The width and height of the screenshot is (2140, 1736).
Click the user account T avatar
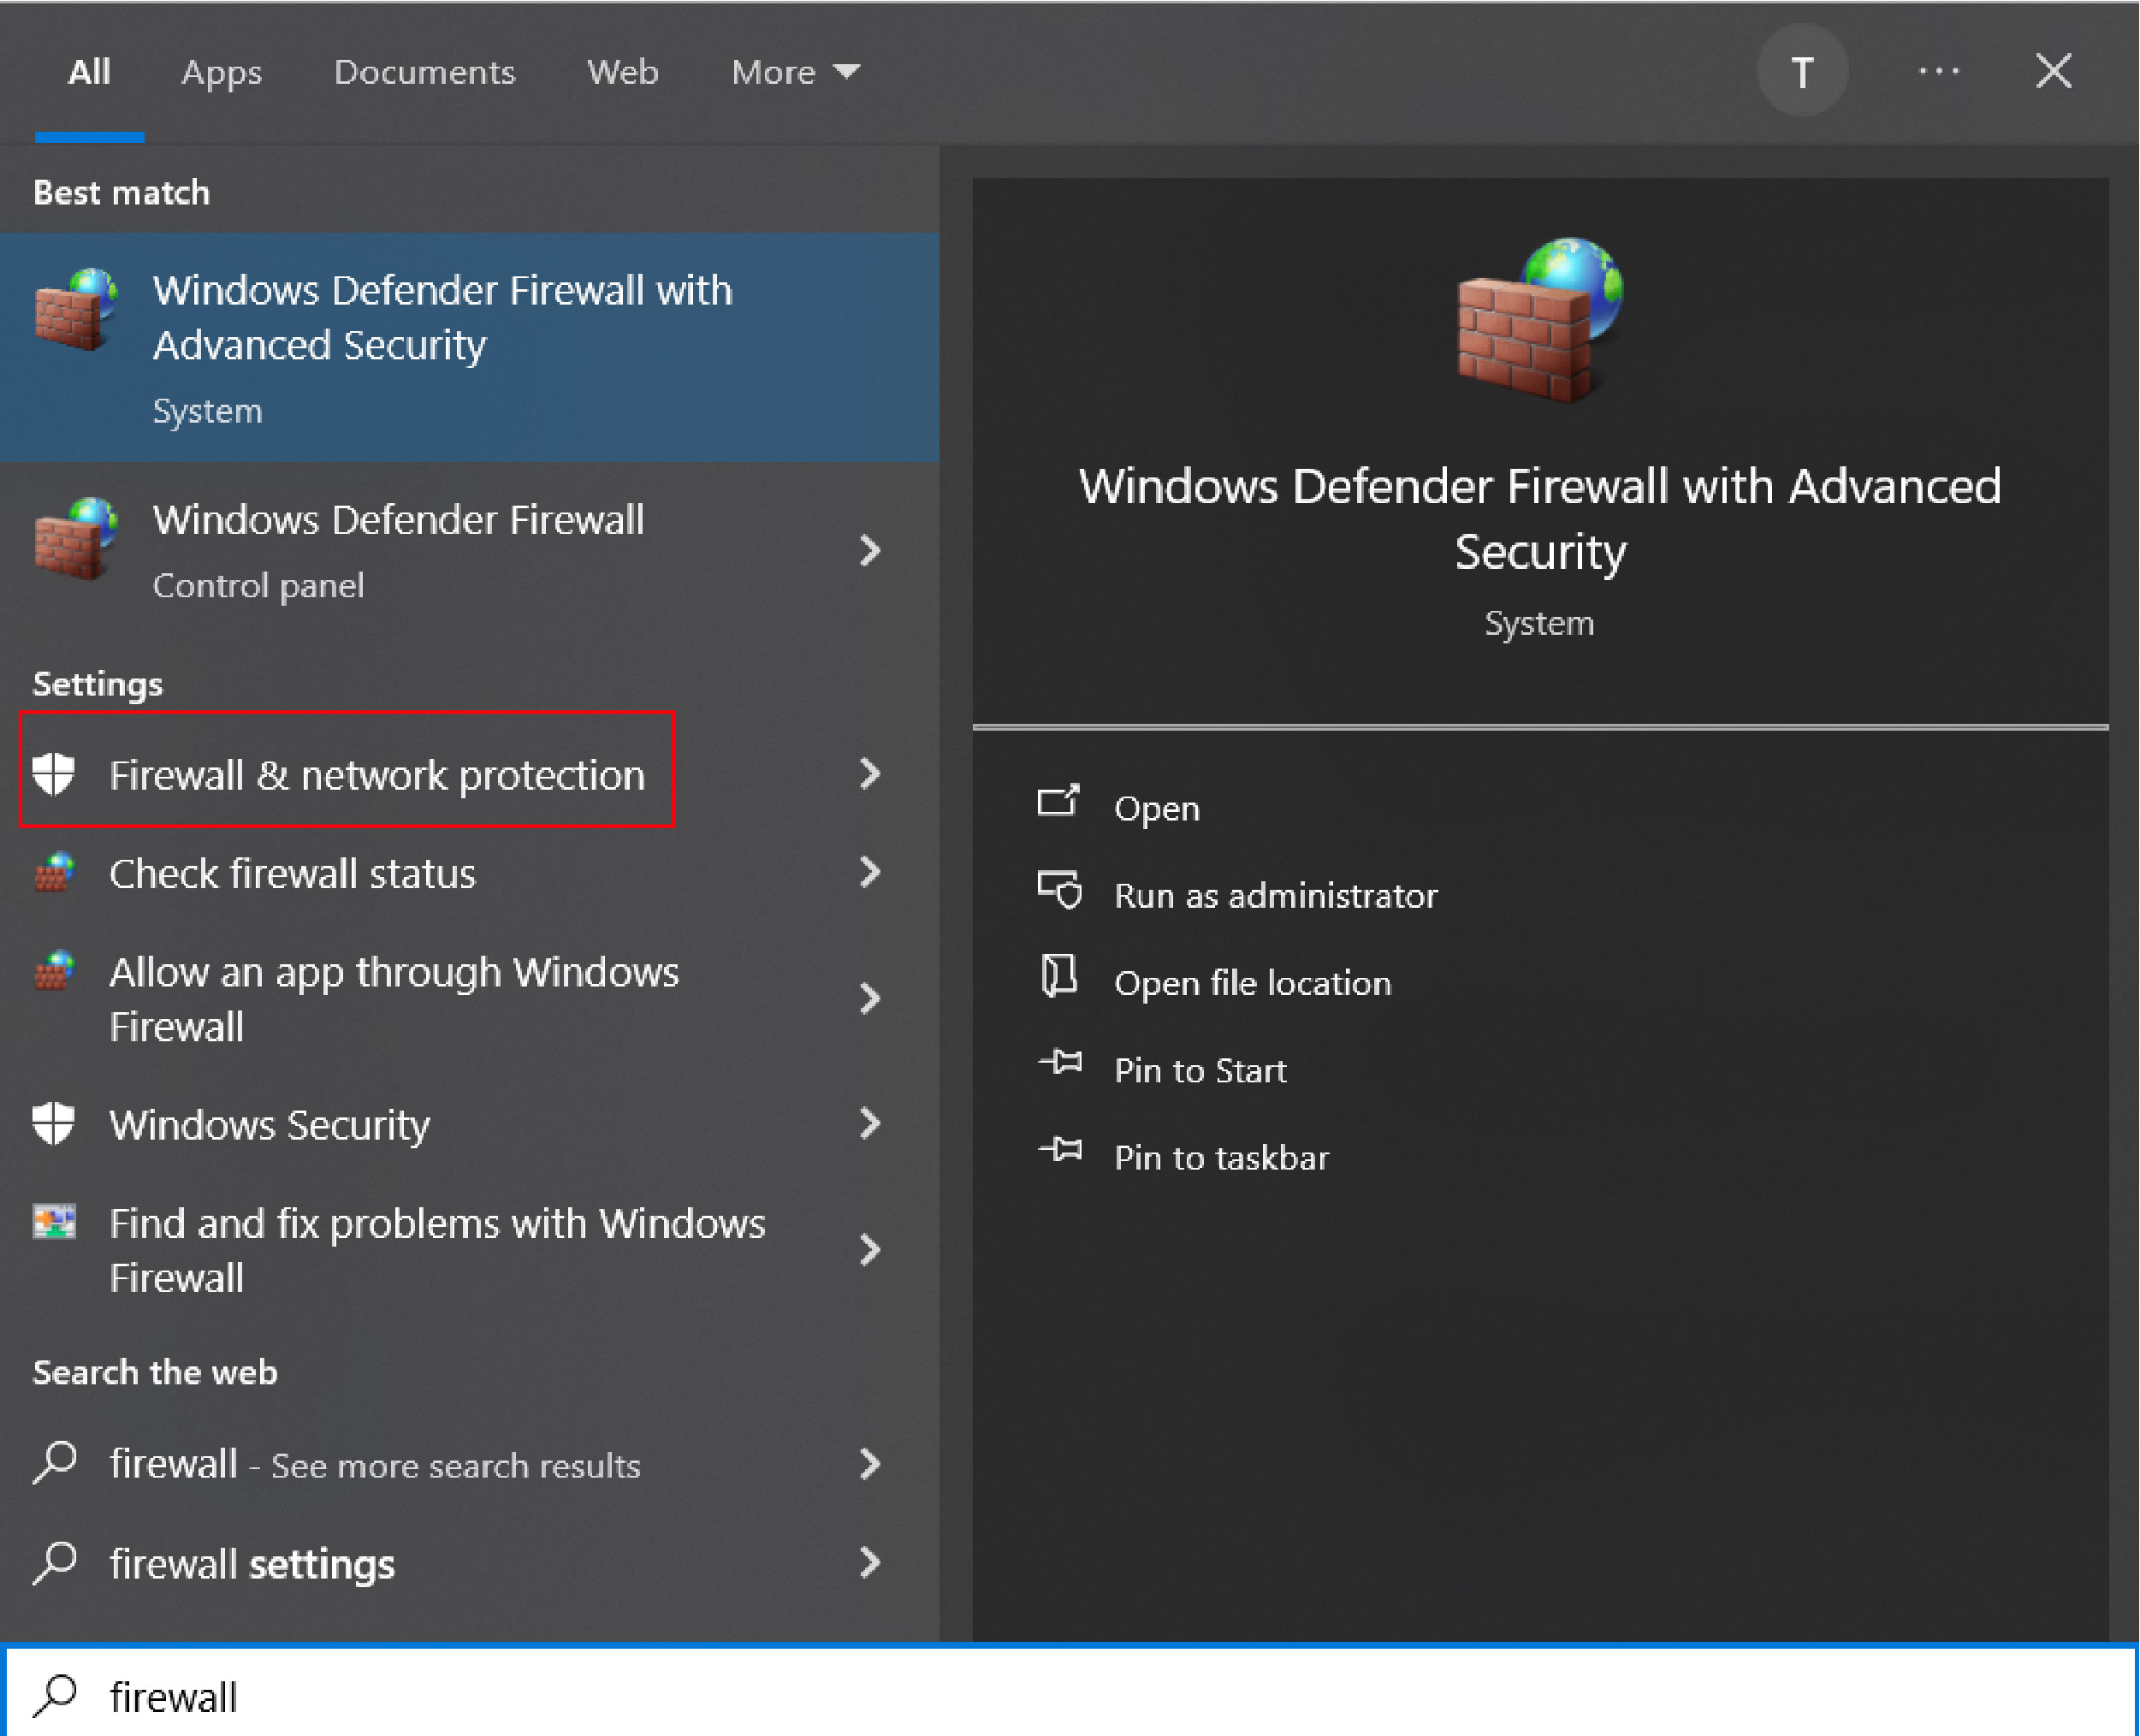tap(1801, 72)
